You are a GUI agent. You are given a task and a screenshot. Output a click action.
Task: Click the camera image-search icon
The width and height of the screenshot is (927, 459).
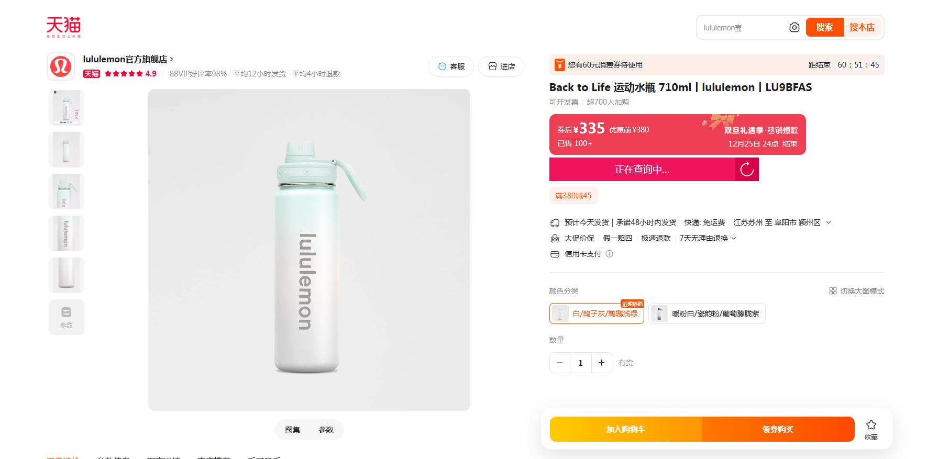[x=794, y=27]
